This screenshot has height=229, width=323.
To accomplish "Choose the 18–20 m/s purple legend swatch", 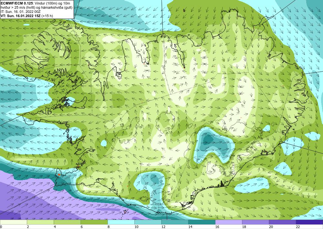I will point(255,222).
